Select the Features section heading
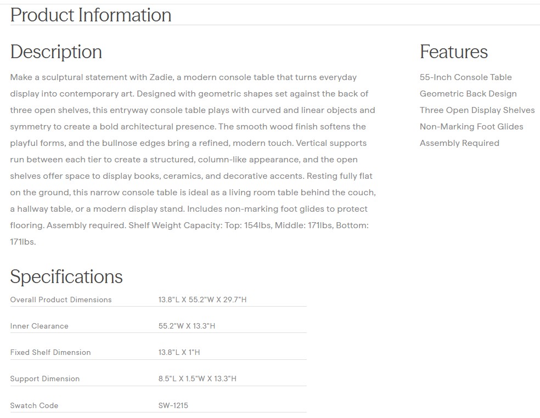The image size is (540, 418). 453,52
